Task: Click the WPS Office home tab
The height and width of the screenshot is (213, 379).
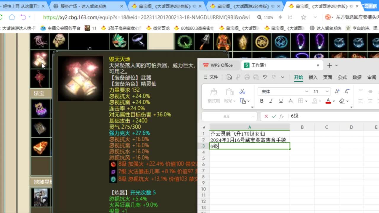Action: 218,65
